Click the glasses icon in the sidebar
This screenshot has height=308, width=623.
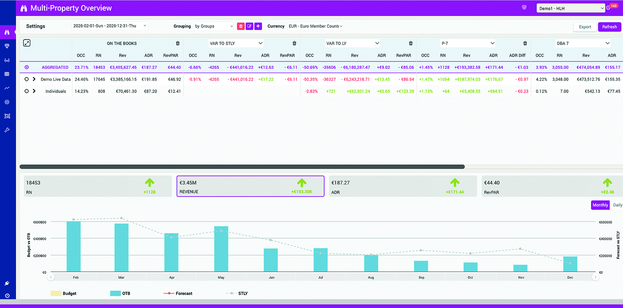pos(7,60)
